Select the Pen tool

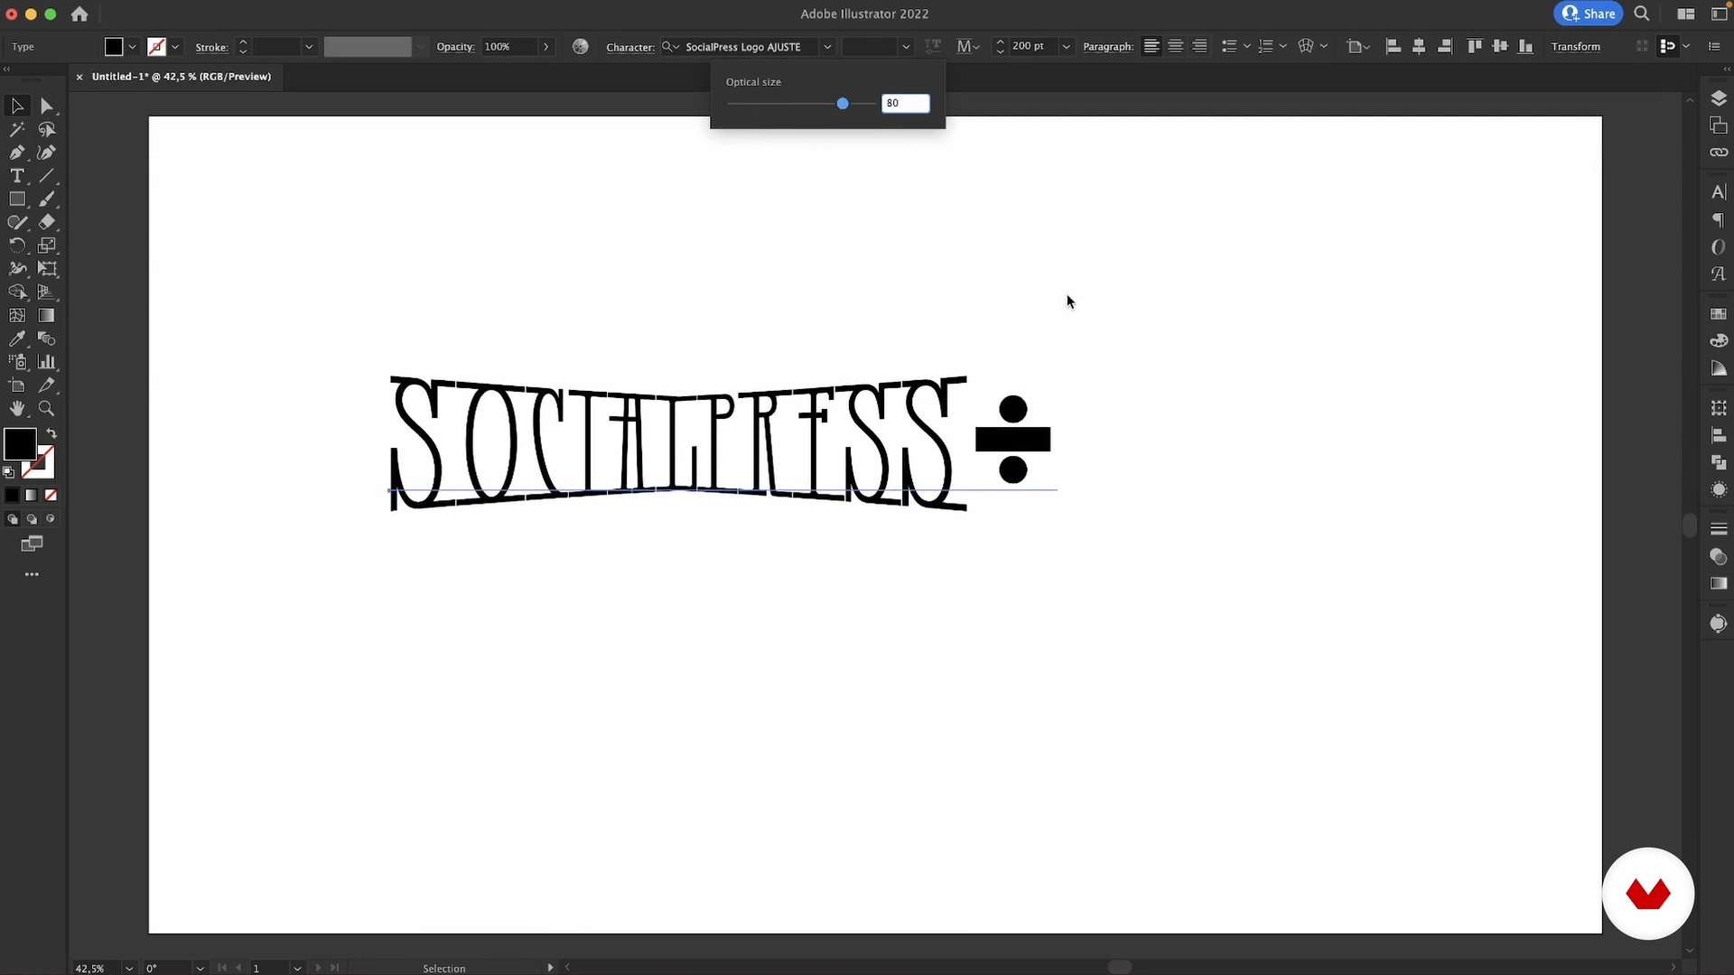click(17, 153)
